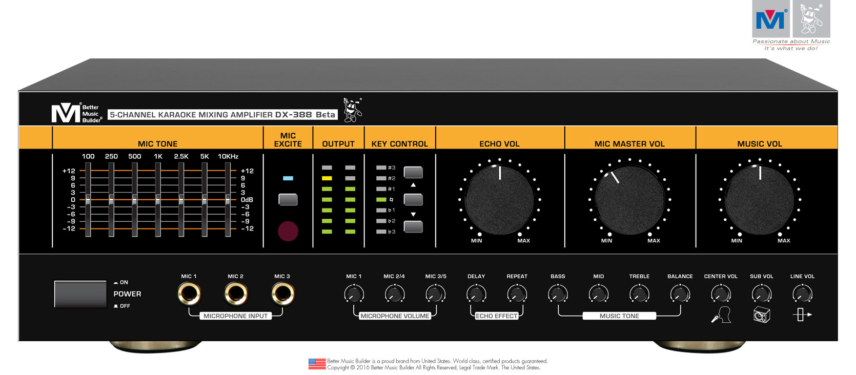Click the "5-CHANNEL KARAOKE MIXING AMPLIFIER DX-388 Beta" label
Screen dimensions: 856x375
click(x=222, y=115)
